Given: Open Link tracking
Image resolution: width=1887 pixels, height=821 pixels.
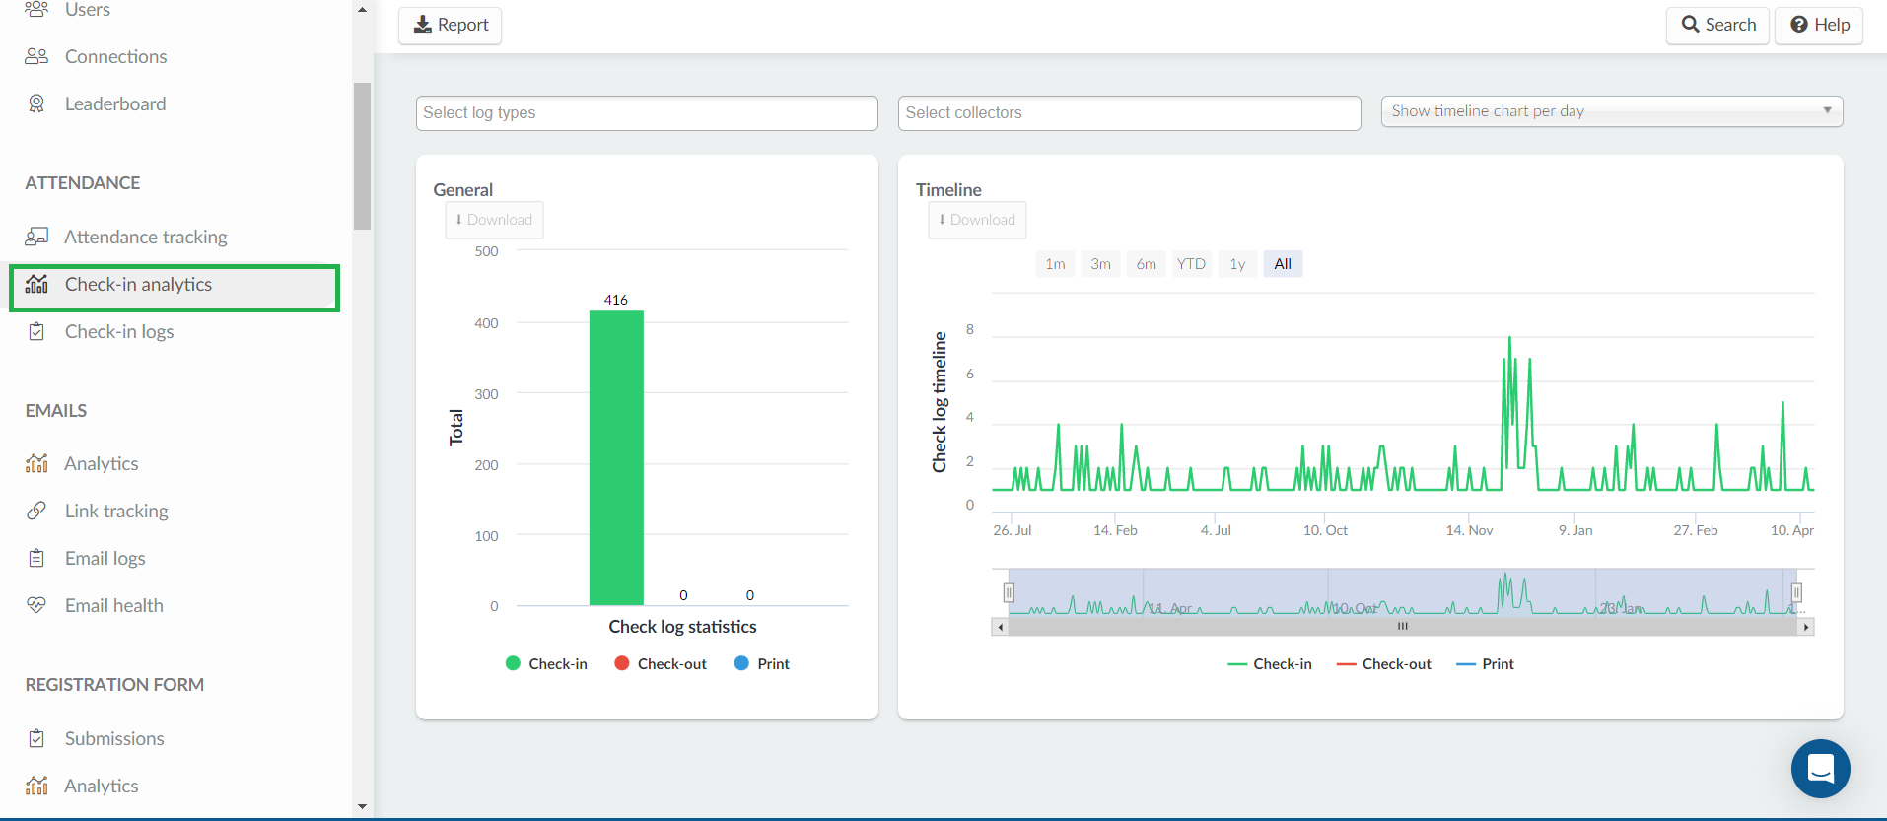Looking at the screenshot, I should pyautogui.click(x=116, y=511).
